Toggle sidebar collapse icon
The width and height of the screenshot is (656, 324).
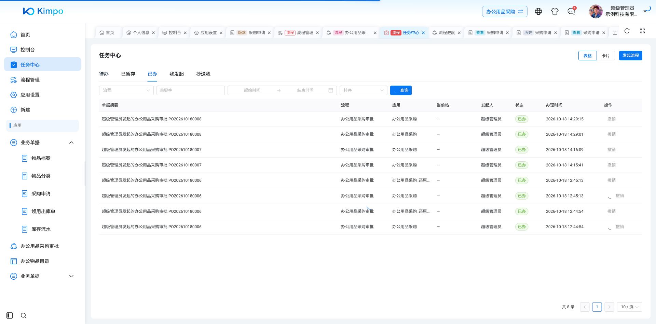(x=10, y=315)
